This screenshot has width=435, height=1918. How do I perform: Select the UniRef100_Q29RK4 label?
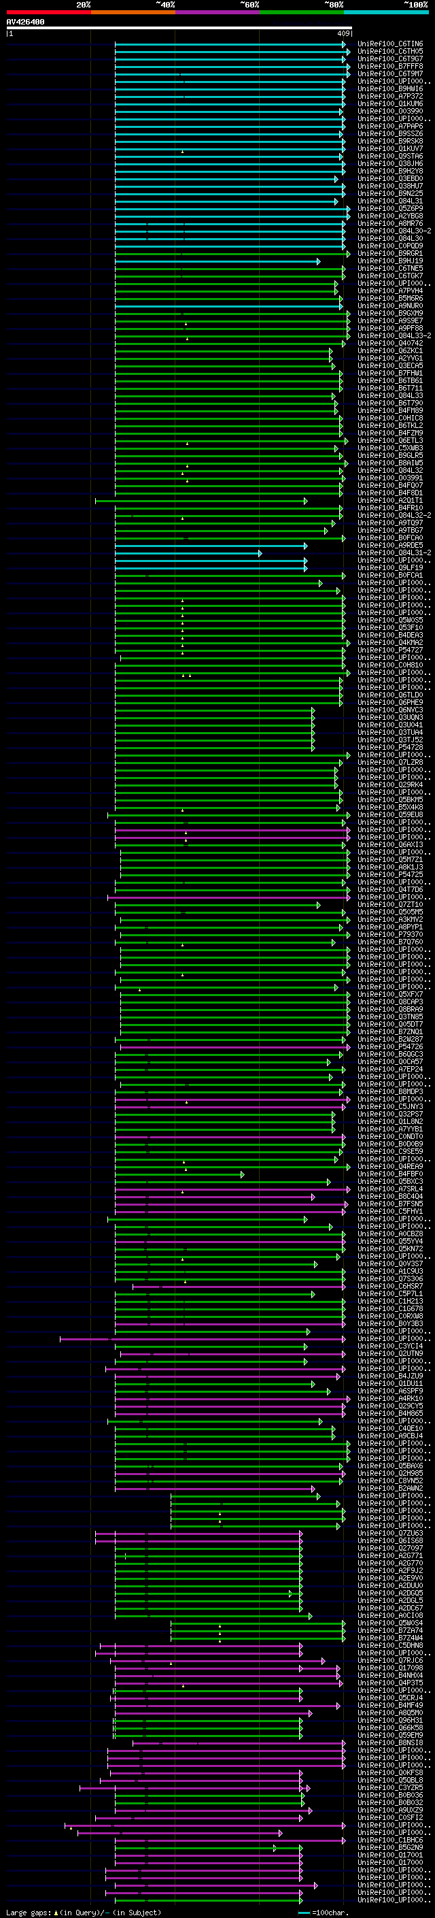pos(390,784)
